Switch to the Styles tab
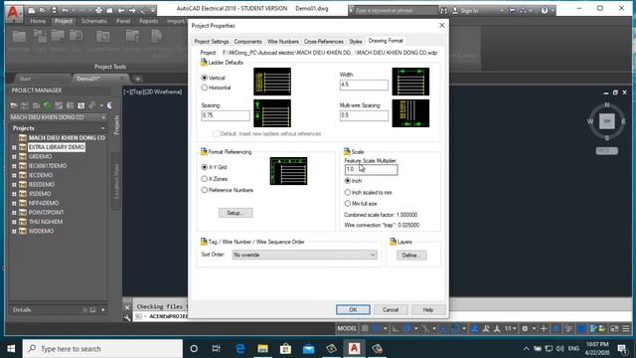Screen dimensions: 636x358 click(x=356, y=42)
